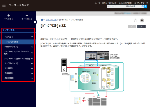Go to previous page arrow
The width and height of the screenshot is (150, 107).
(x=132, y=26)
